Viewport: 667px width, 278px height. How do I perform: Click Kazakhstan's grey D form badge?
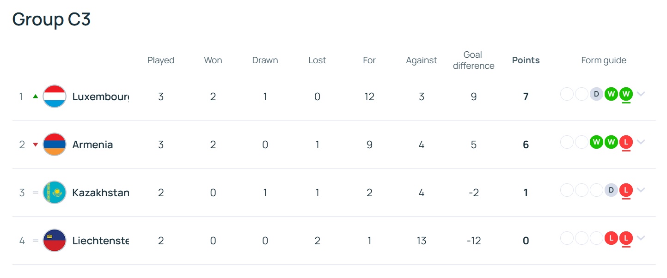611,190
